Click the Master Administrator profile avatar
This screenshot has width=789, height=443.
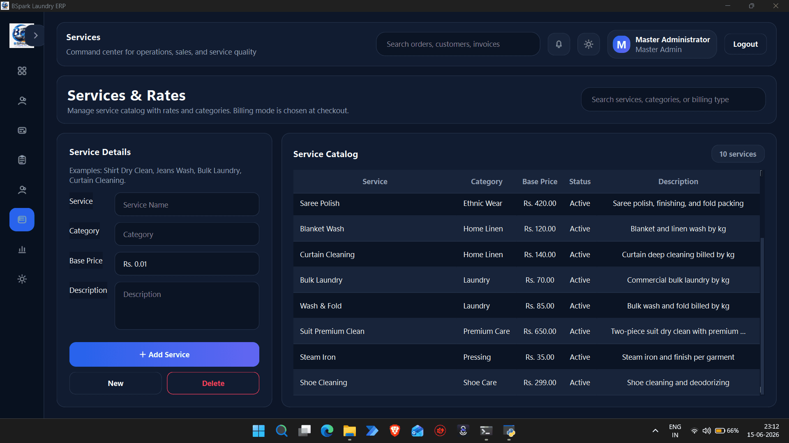(x=621, y=44)
